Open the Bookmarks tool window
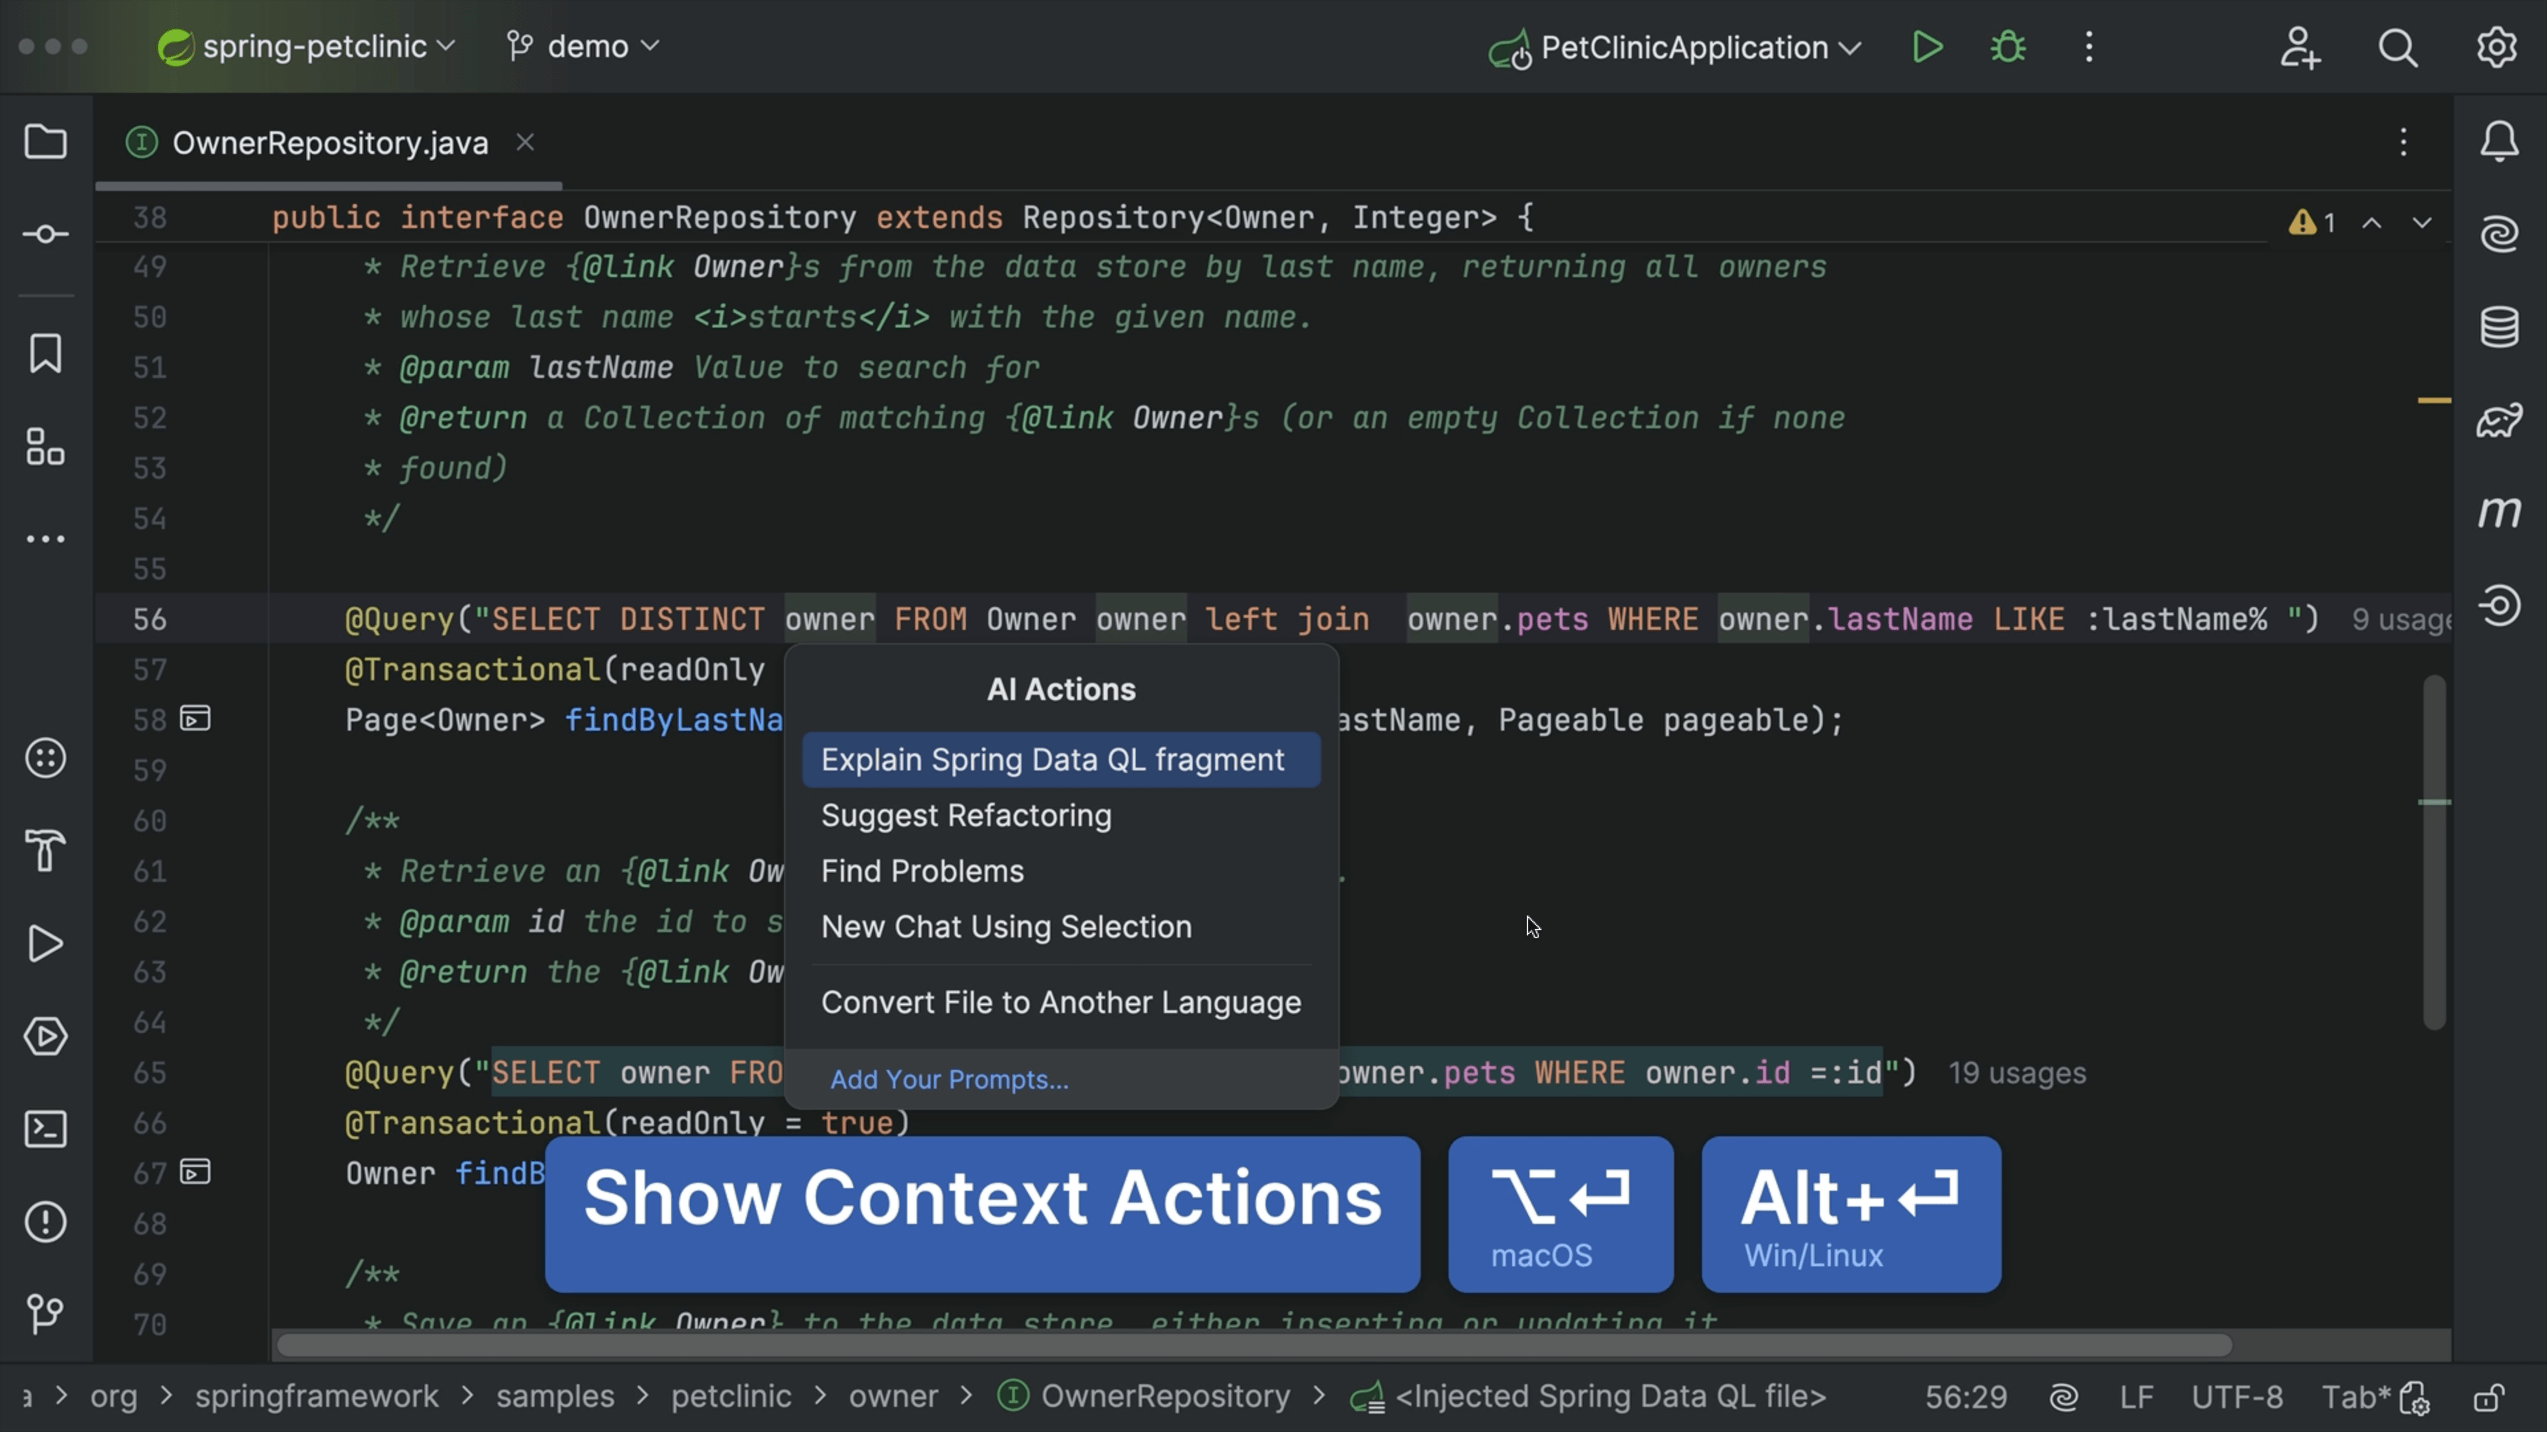 point(46,353)
